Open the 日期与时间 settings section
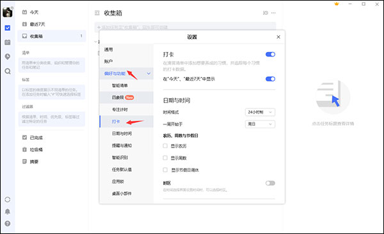Viewport: 384px width, 234px height. point(126,133)
